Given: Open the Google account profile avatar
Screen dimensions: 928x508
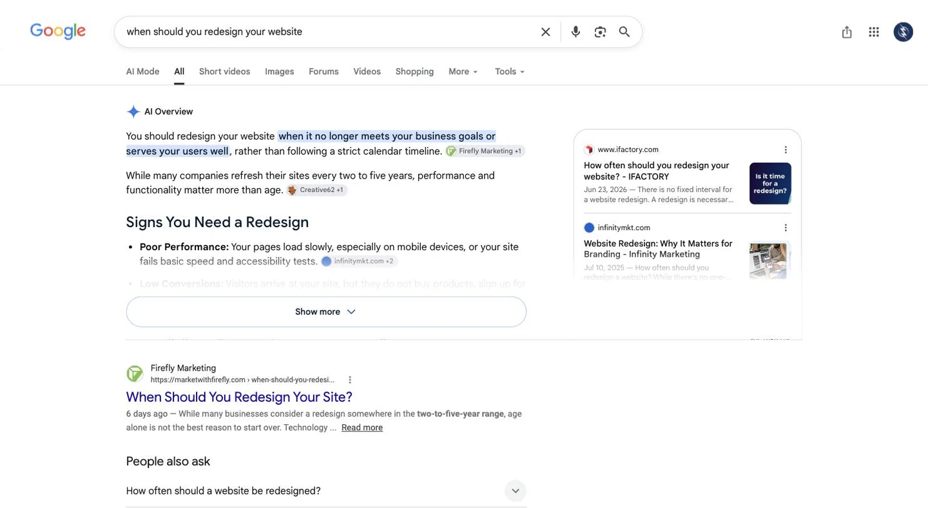Looking at the screenshot, I should [903, 32].
